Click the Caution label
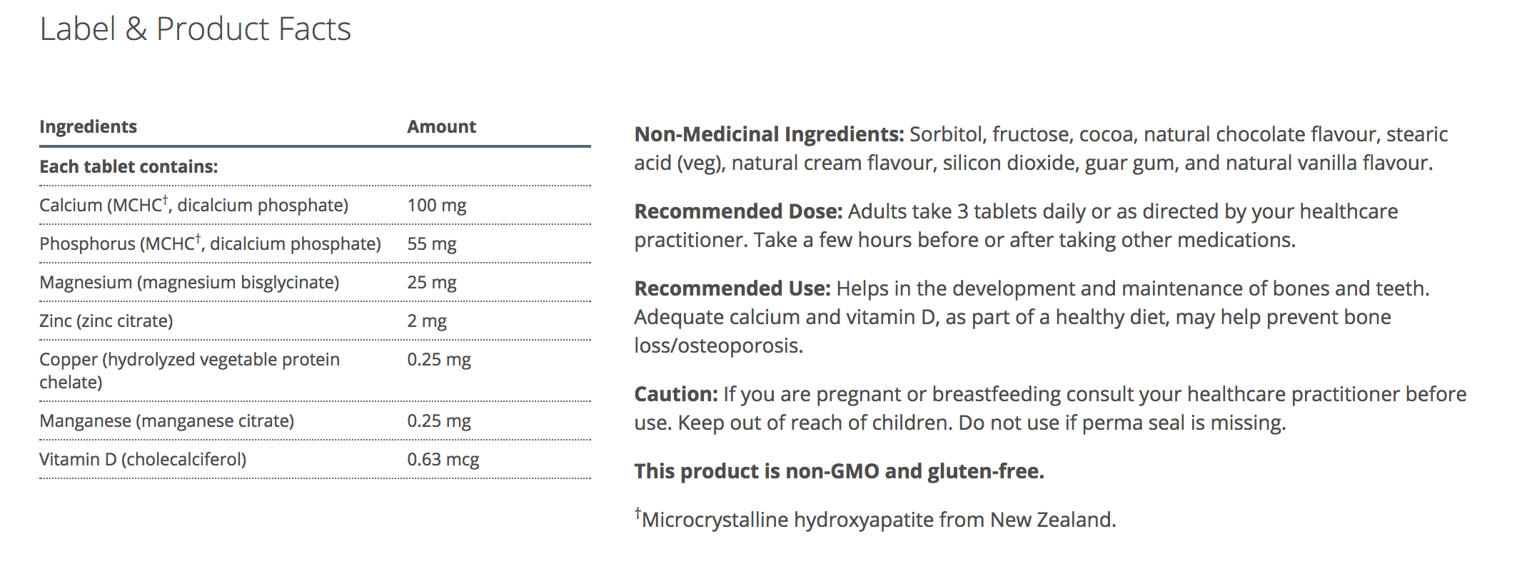Viewport: 1522px width, 564px height. pos(675,394)
